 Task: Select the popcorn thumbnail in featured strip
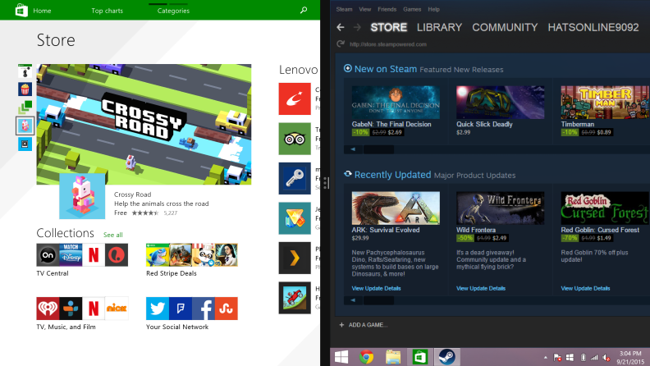click(x=25, y=89)
